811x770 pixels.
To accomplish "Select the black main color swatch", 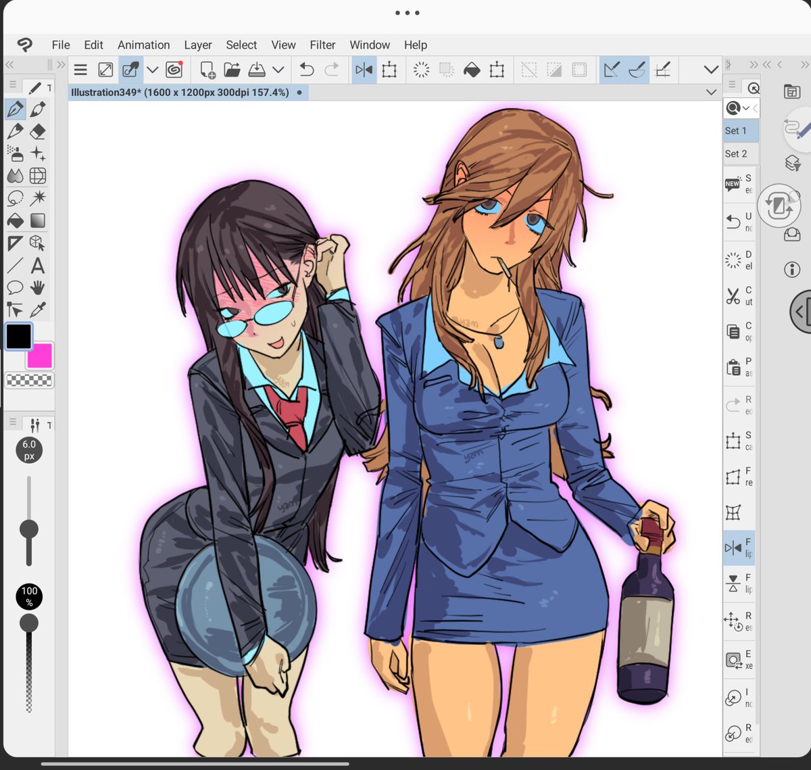I will [19, 336].
